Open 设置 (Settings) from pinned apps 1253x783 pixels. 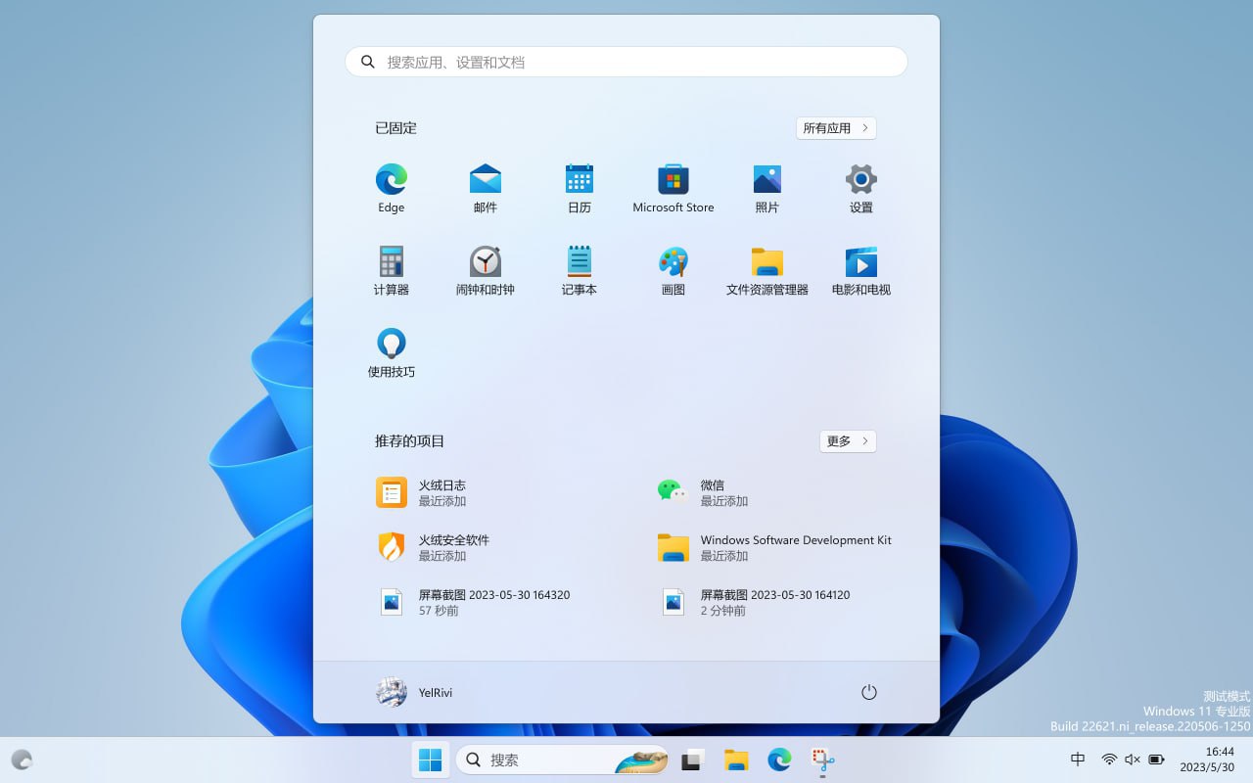point(860,187)
